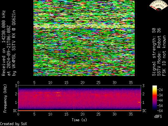
Task: Click the 20 second tick on bottom axis
Action: click(82, 114)
